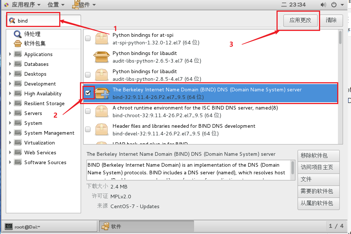Click the 应用更改 apply changes button
The width and height of the screenshot is (351, 234).
click(300, 20)
